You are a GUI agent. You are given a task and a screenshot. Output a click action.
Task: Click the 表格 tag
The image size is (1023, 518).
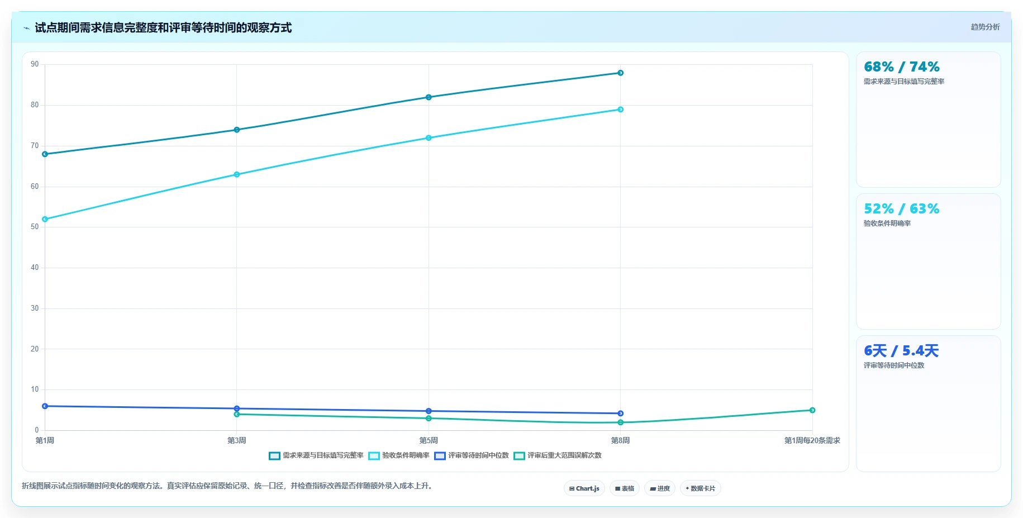(625, 488)
